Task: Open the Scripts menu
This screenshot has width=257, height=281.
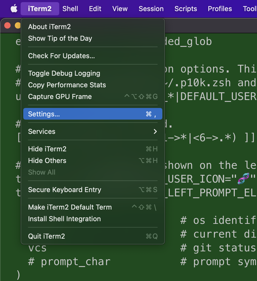Action: click(186, 9)
